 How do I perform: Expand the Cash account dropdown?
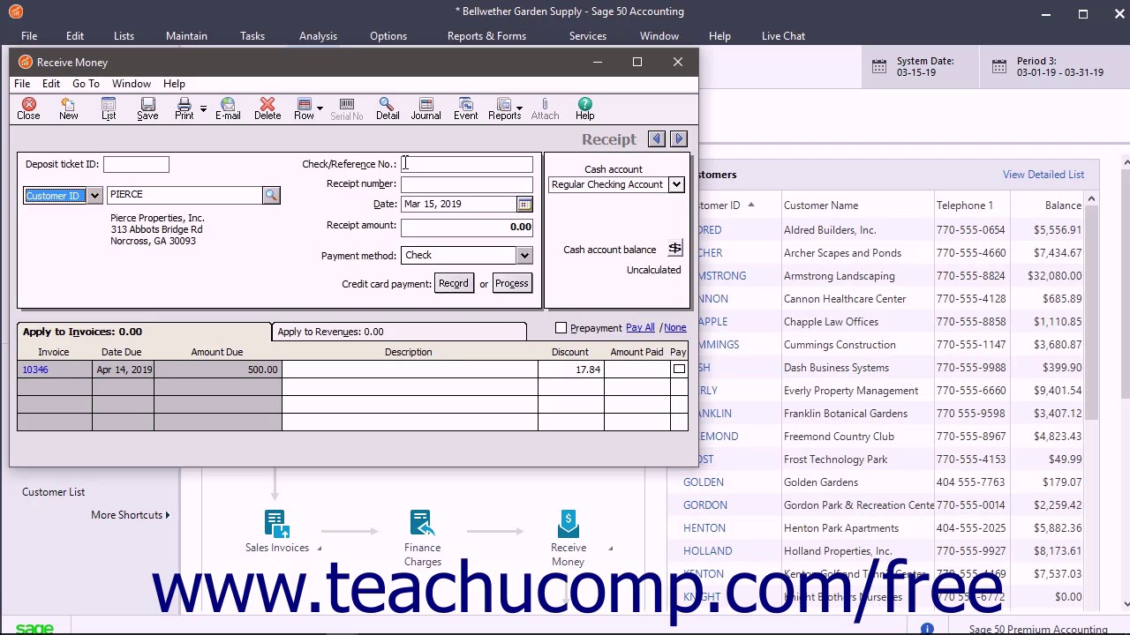click(676, 184)
